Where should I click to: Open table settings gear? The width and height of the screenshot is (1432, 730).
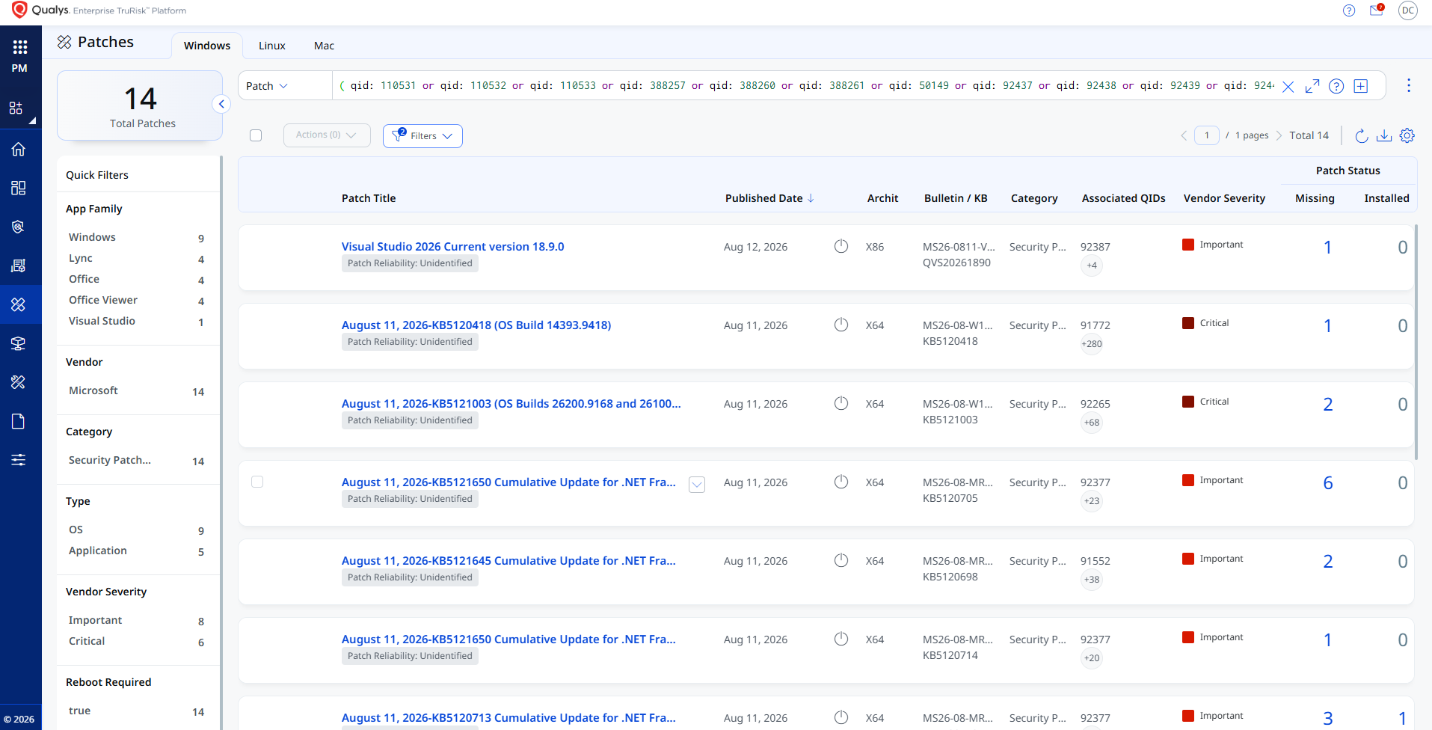tap(1407, 135)
